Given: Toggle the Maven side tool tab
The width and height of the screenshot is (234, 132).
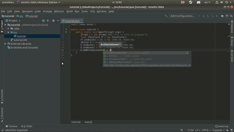Looking at the screenshot, I should 232,41.
